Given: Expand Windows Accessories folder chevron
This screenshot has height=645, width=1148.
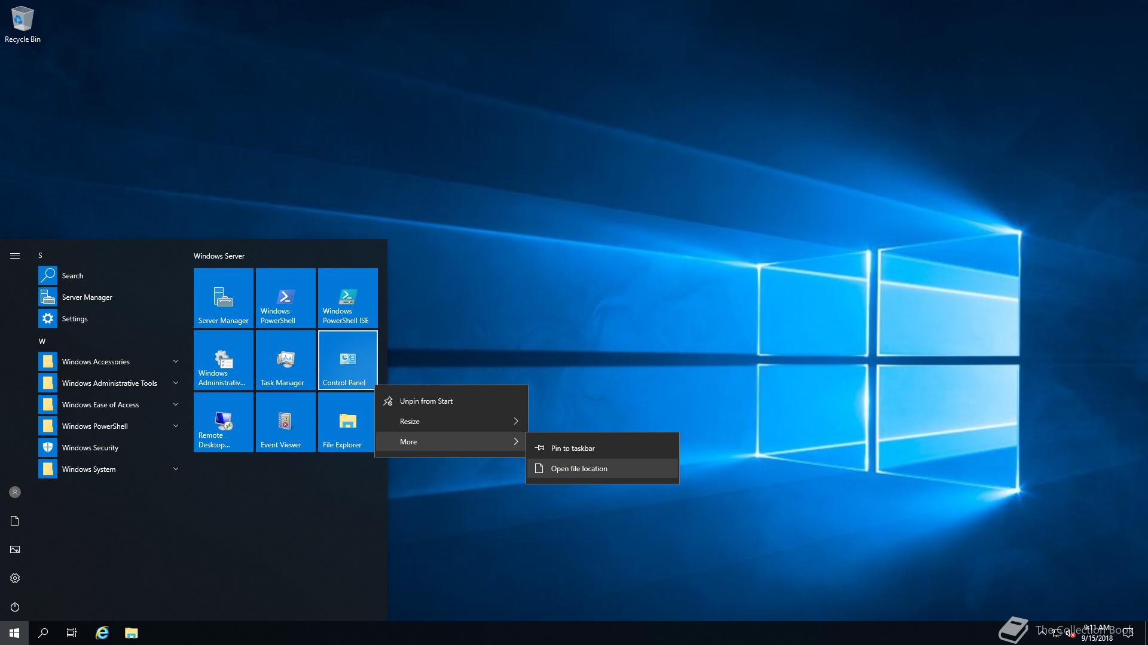Looking at the screenshot, I should pyautogui.click(x=176, y=361).
